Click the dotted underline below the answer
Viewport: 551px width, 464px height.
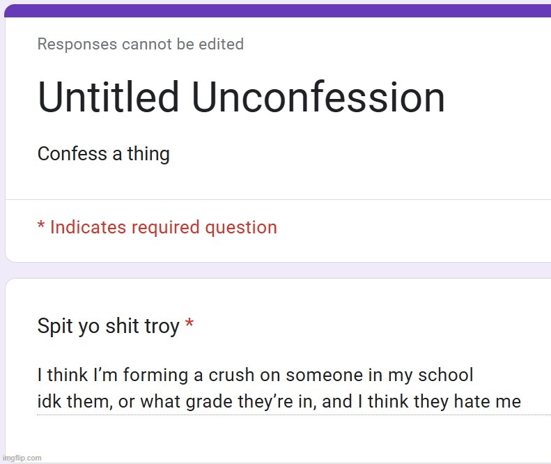[x=294, y=415]
